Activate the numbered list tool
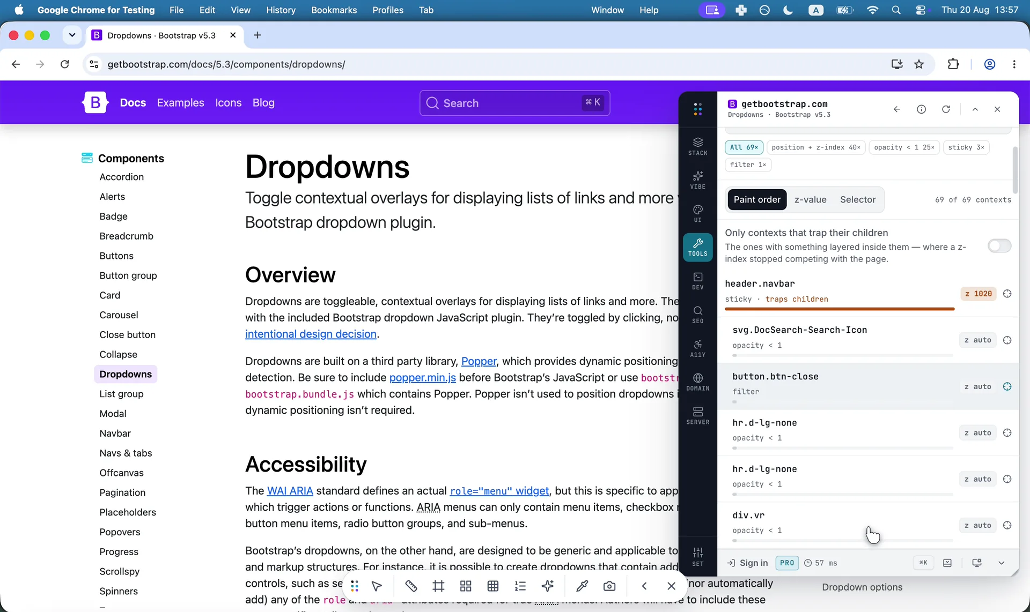Screen dimensions: 1030x612 (x=520, y=586)
